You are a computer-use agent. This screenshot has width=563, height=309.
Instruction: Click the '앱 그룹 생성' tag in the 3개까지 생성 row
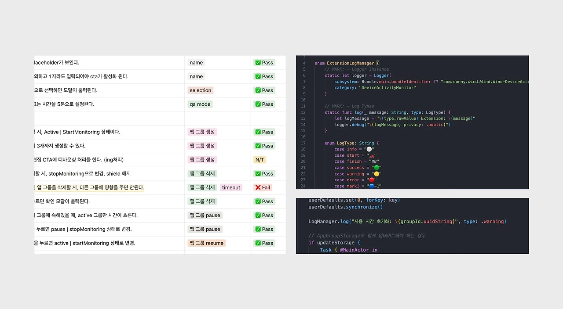(202, 146)
